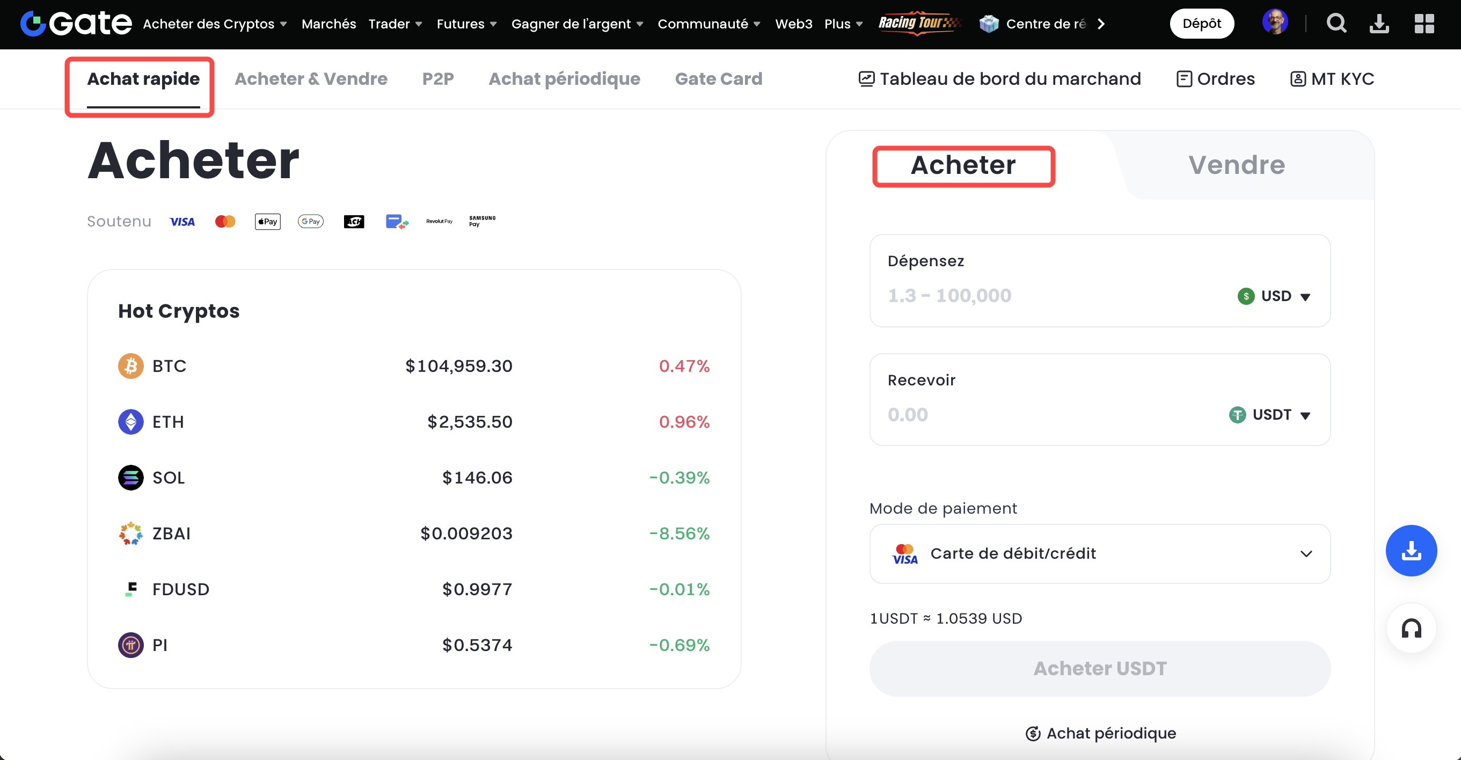Click the Racing Tour banner icon

919,23
